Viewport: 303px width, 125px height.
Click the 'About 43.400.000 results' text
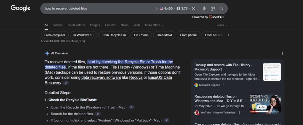(63, 41)
